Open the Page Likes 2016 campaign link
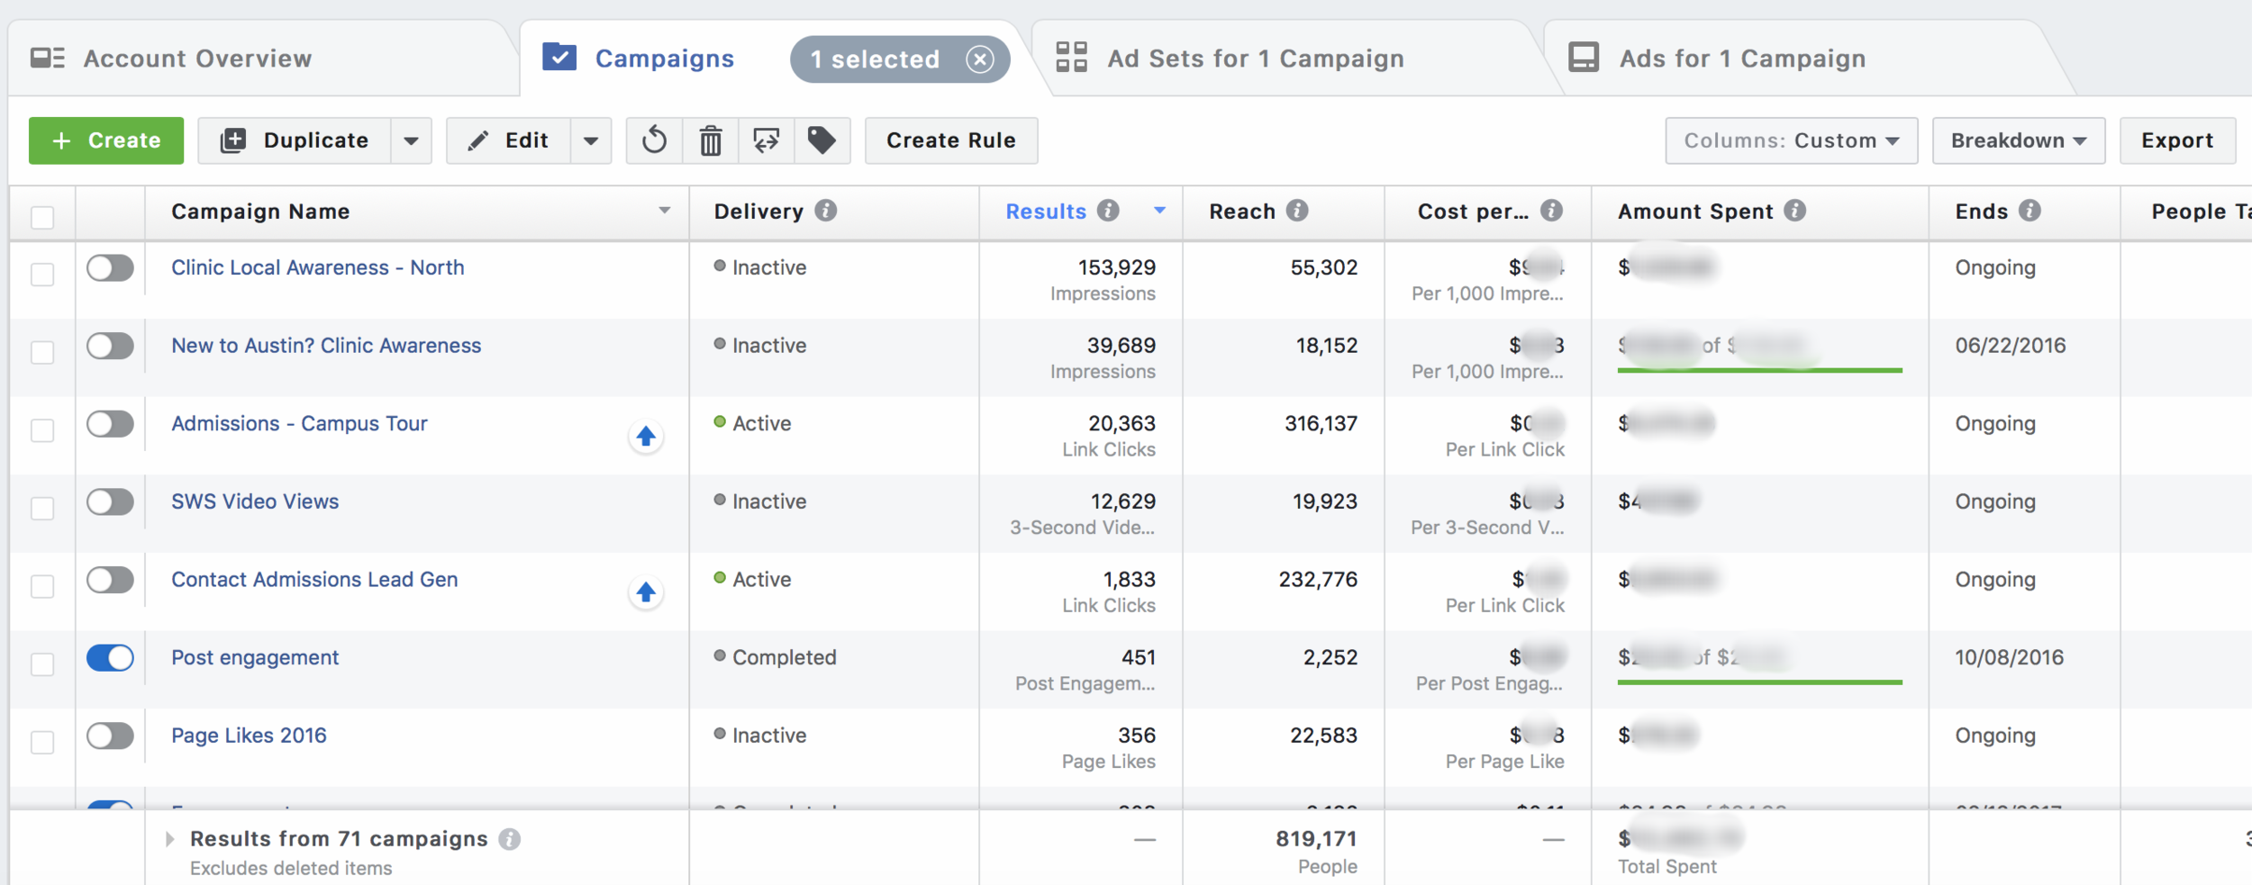The image size is (2252, 885). coord(249,736)
